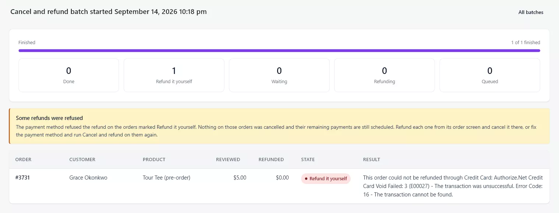Click the reviewed amount $5.00

(x=240, y=177)
